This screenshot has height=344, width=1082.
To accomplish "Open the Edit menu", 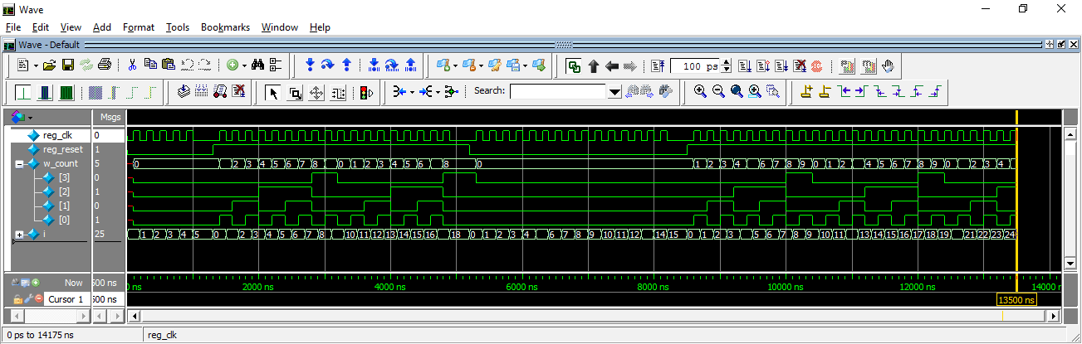I will pos(41,27).
